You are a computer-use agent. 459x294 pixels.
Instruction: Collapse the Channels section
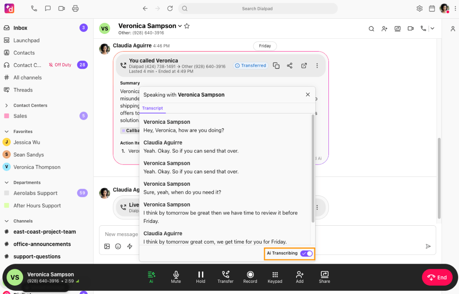[6, 221]
